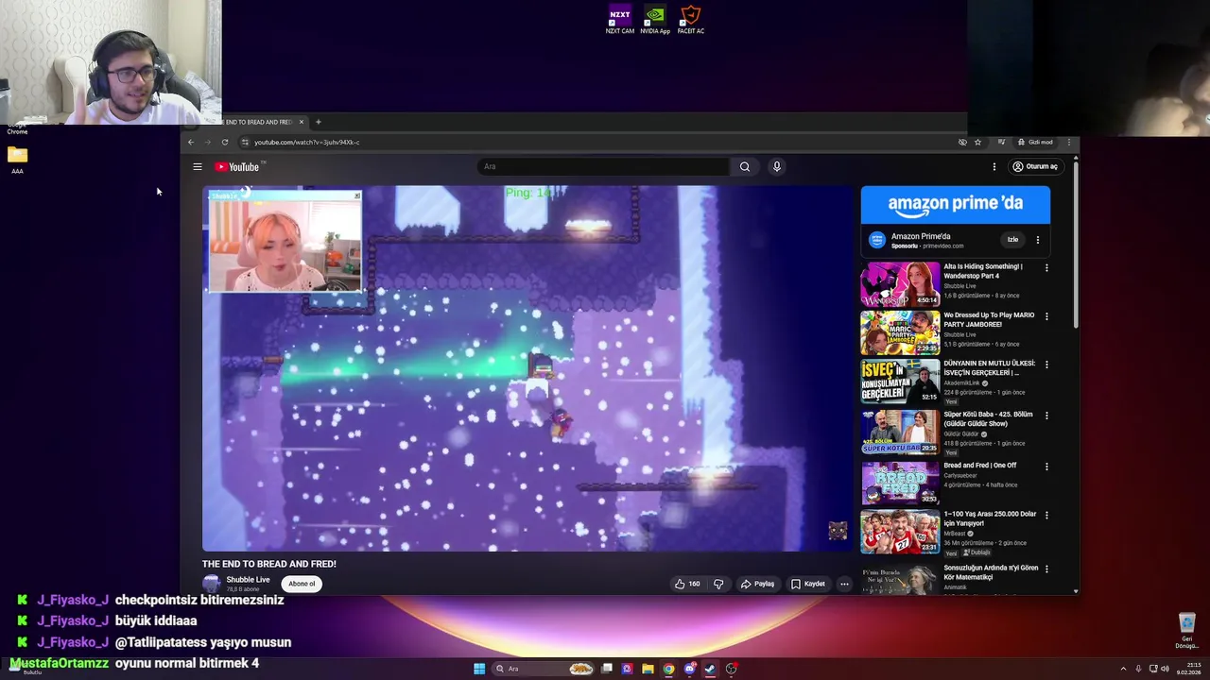Click the YouTube page vertical scrollbar

1076,246
